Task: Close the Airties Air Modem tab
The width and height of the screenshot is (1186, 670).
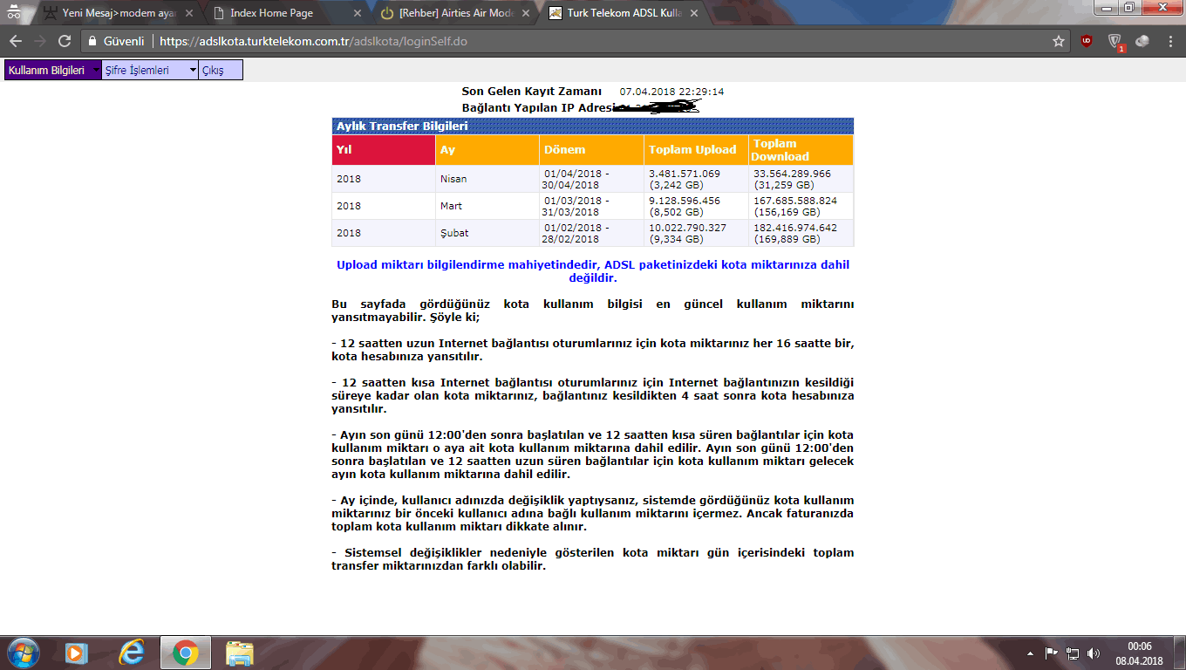Action: [526, 13]
